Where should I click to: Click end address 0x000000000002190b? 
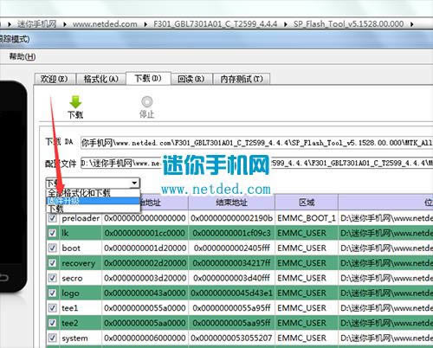click(x=231, y=218)
